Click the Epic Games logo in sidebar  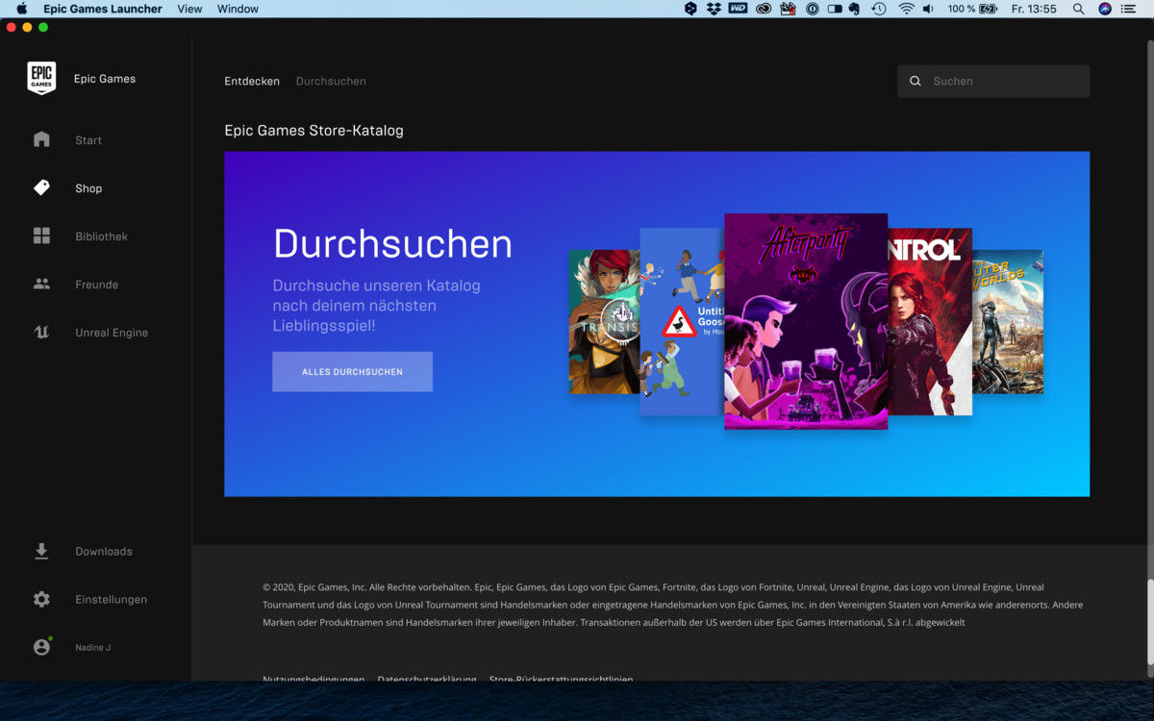41,78
